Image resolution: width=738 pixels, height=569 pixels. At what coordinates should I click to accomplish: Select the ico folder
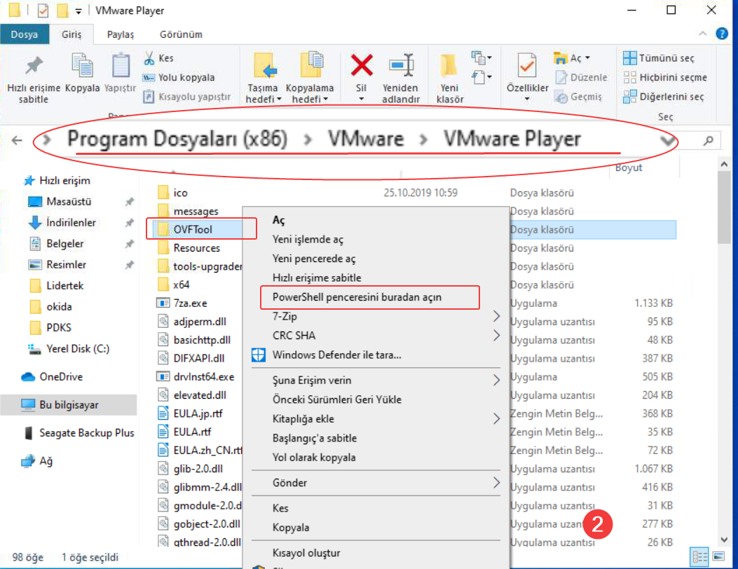click(172, 193)
